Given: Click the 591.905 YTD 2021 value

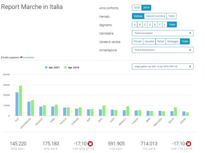Looking at the screenshot, I should 116,144.
